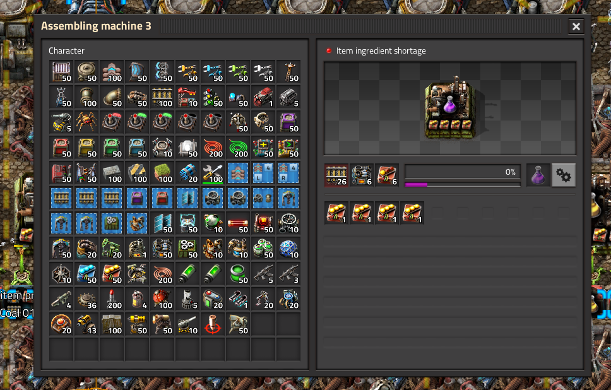Select the green buffer chest stack
The height and width of the screenshot is (390, 611).
coord(112,148)
